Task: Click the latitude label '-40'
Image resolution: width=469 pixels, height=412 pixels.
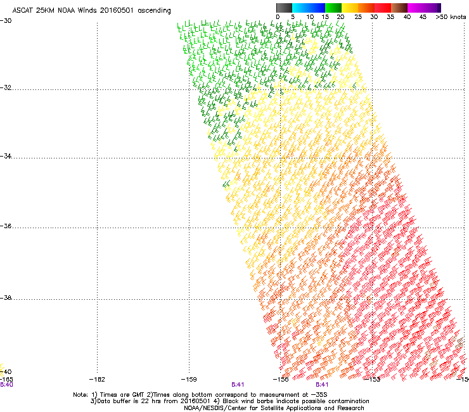Action: 6,371
